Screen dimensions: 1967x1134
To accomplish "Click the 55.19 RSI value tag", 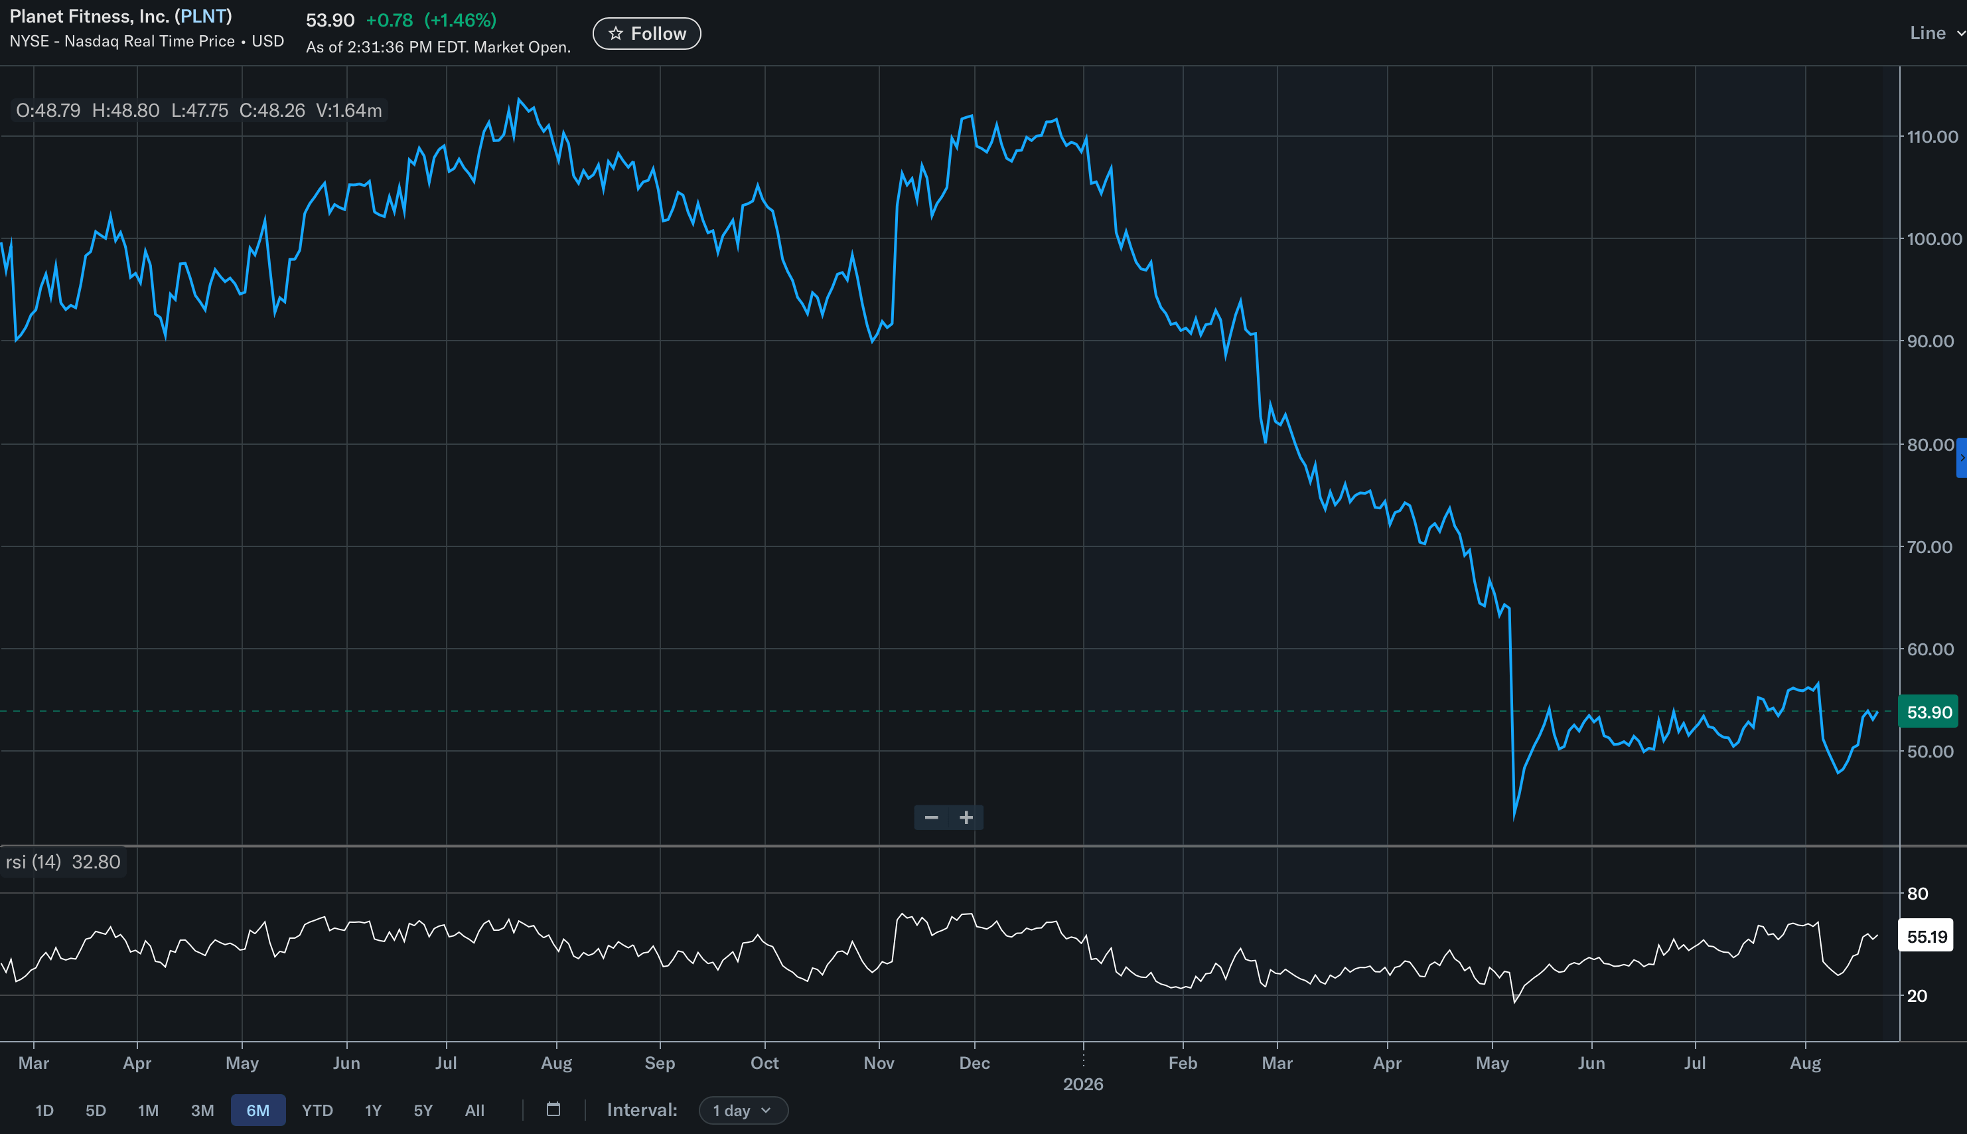I will point(1926,936).
